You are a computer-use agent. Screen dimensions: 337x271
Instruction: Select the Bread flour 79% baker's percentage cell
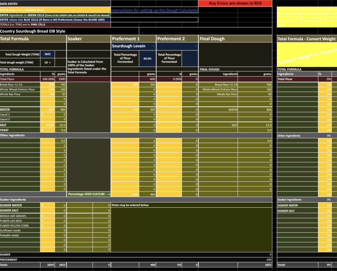coord(48,85)
